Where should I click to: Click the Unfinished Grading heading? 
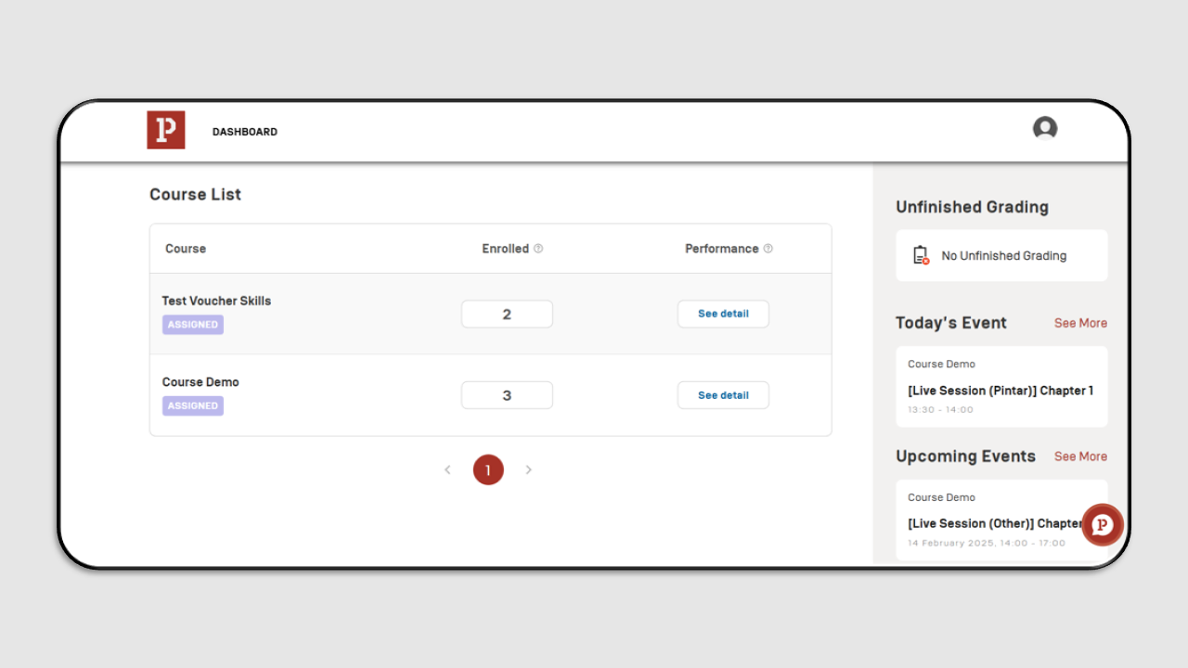point(972,207)
